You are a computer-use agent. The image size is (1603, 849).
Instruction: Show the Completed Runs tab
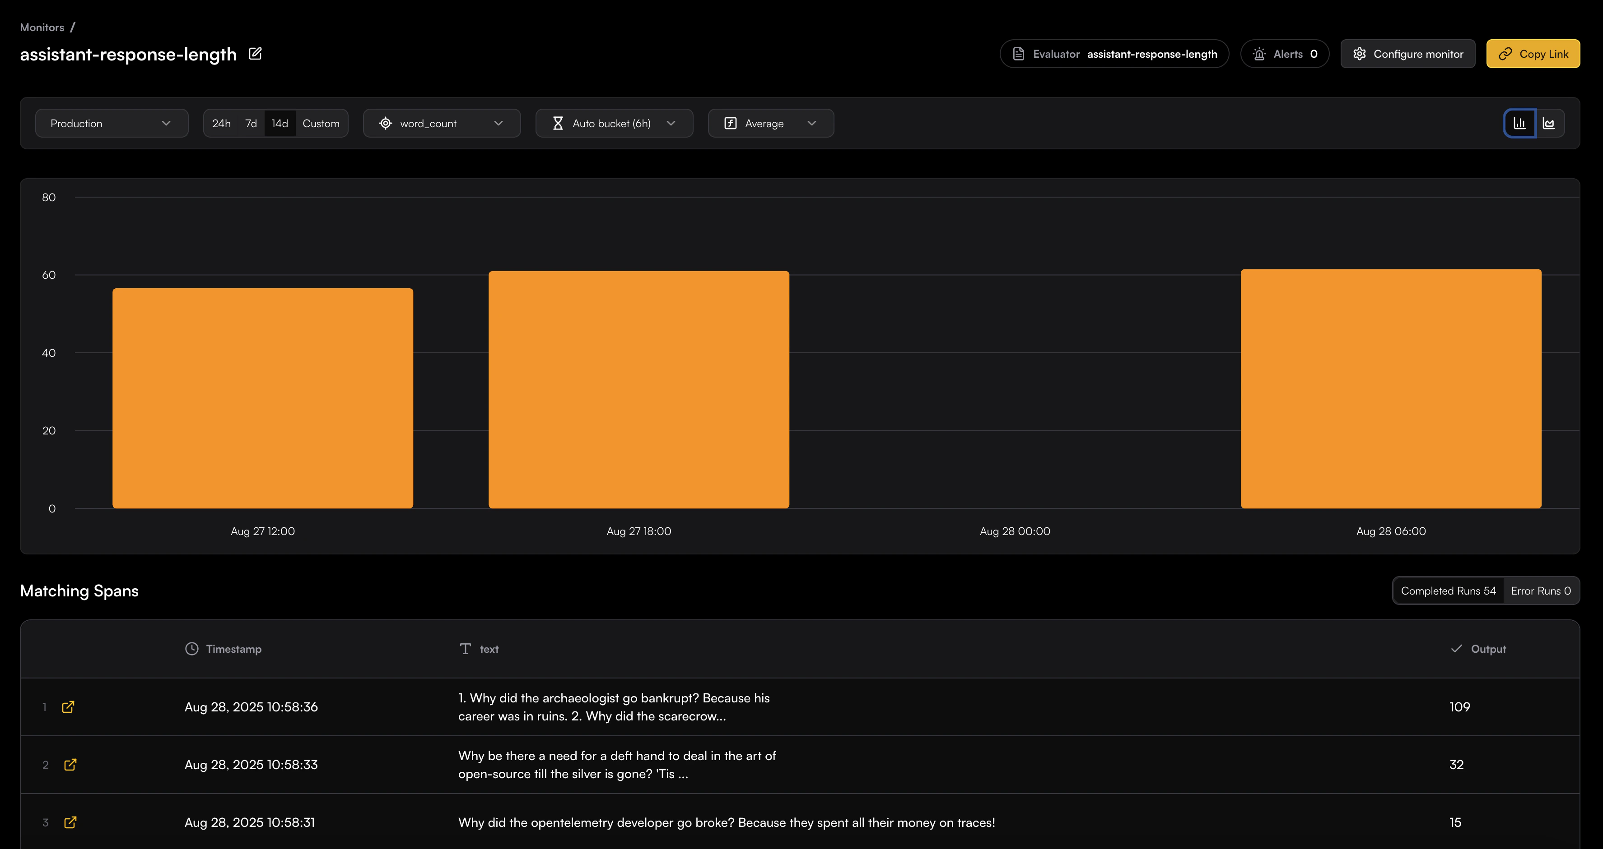1448,591
